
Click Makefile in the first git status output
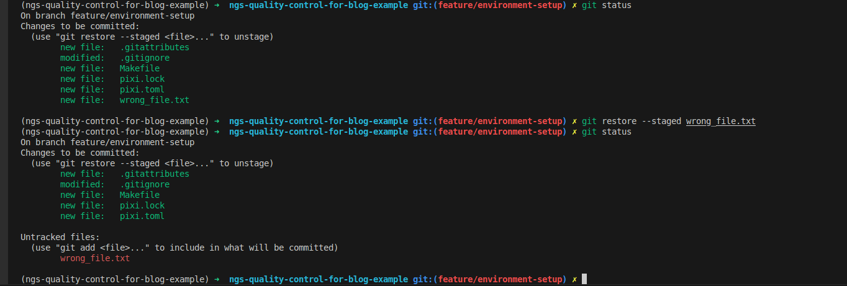[x=140, y=68]
